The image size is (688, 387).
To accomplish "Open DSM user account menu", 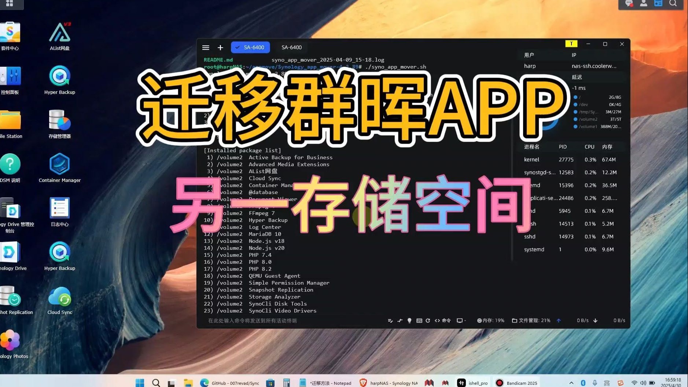I will coord(643,4).
